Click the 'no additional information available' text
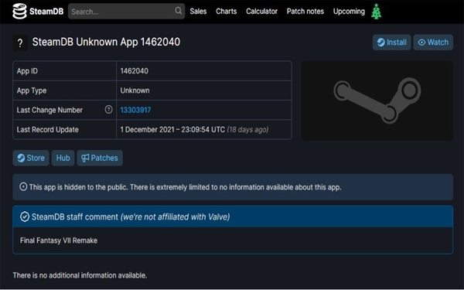Image resolution: width=464 pixels, height=290 pixels. click(x=80, y=275)
